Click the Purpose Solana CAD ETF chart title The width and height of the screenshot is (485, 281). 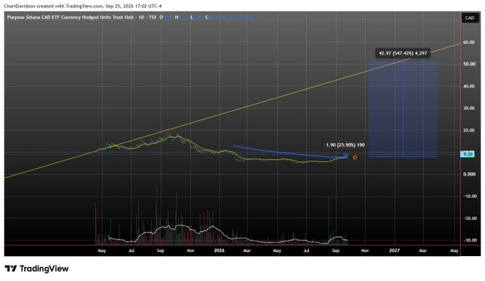click(81, 18)
